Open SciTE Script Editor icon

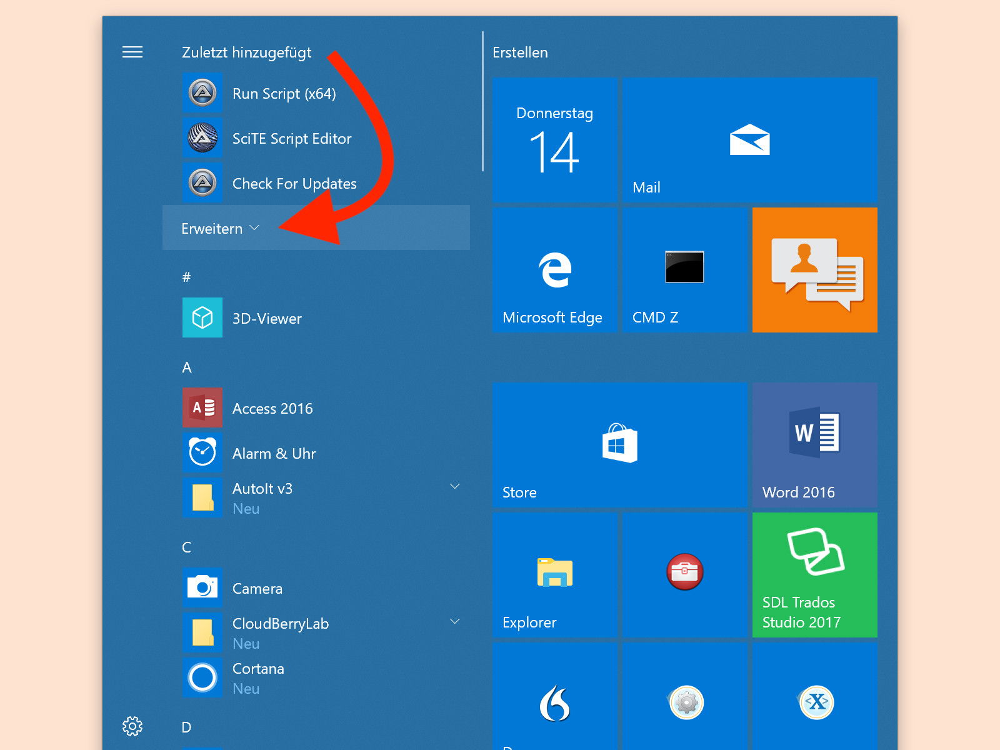(202, 138)
